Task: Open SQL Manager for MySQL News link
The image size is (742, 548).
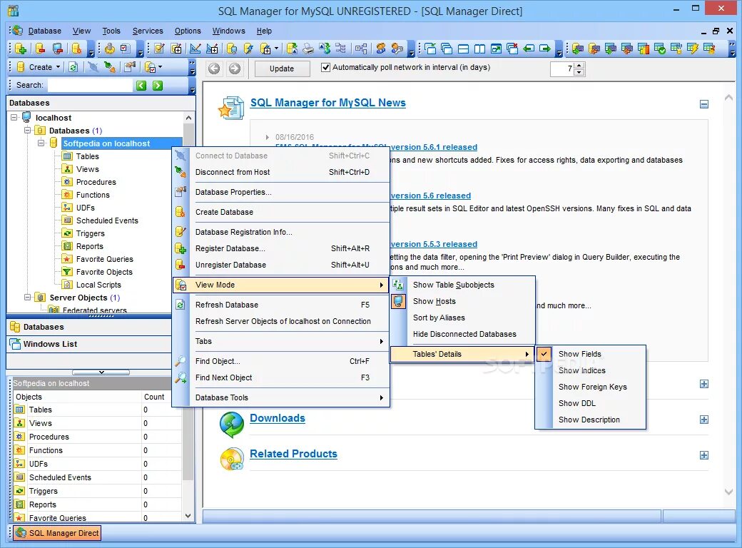Action: point(328,103)
